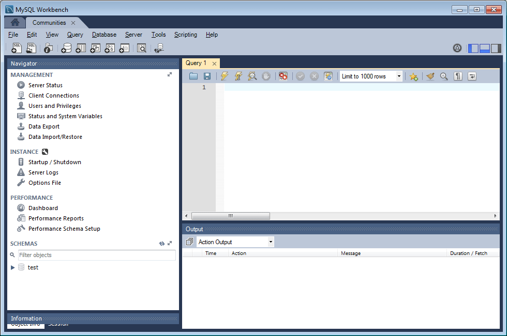Open the Query menu

(75, 35)
